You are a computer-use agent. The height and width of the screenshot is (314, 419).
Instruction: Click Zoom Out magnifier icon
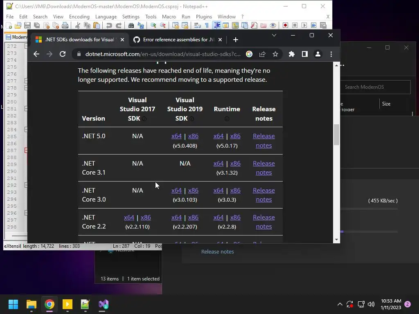pos(162,25)
